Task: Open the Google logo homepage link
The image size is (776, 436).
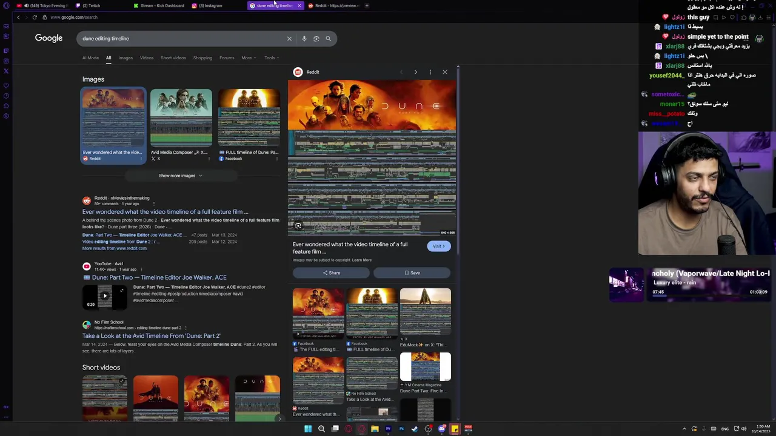Action: click(x=48, y=38)
